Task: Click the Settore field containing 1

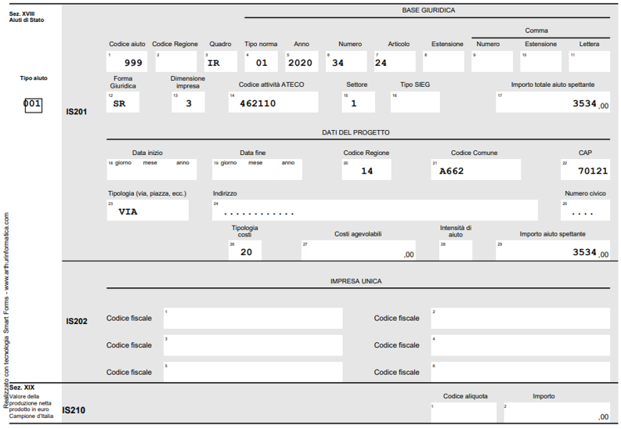Action: [x=359, y=102]
